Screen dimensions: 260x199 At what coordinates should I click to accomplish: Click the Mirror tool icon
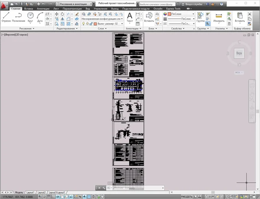coord(62,19)
